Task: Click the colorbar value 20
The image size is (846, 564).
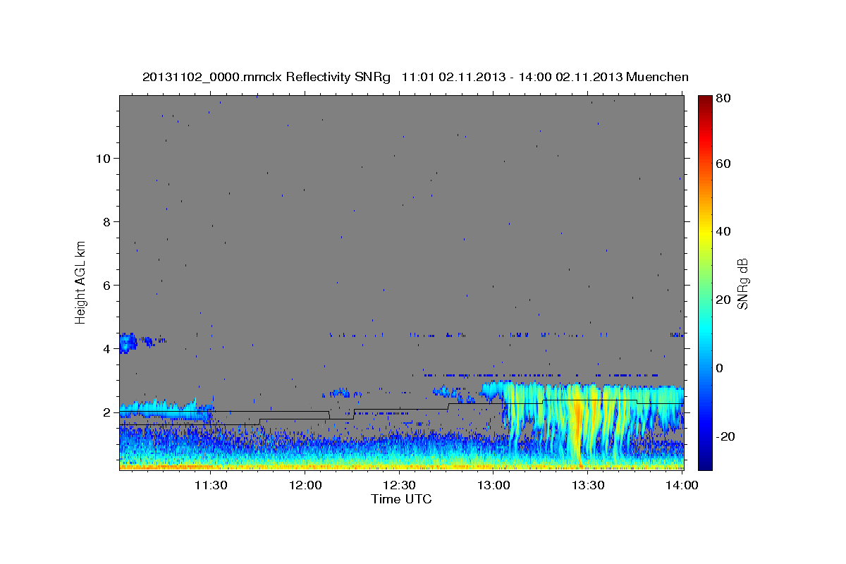Action: [723, 300]
